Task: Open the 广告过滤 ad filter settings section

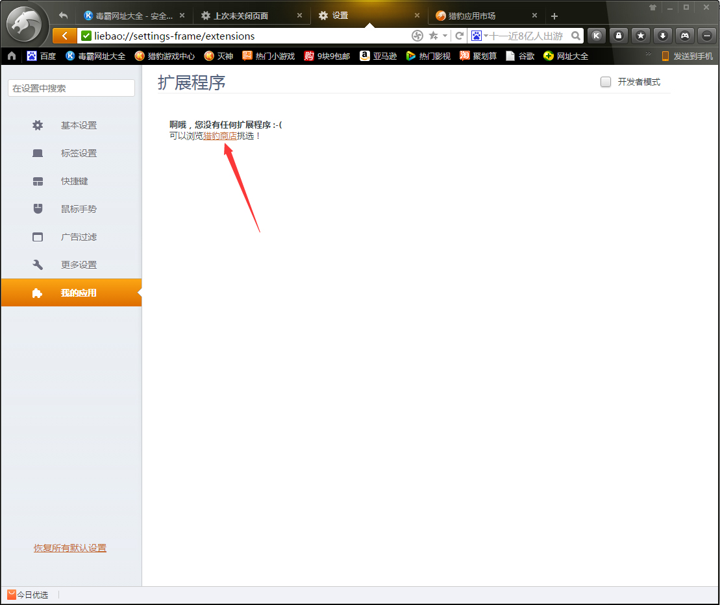Action: tap(78, 236)
